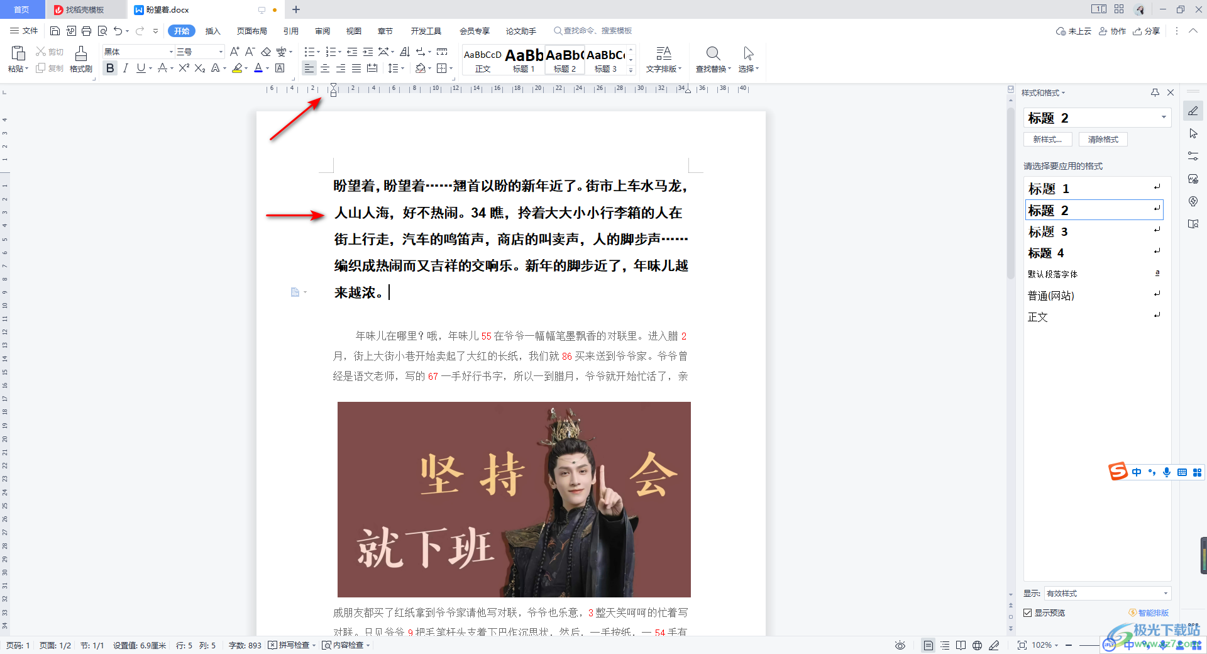Expand the font color dropdown arrow
Screen dimensions: 1207x654
(268, 69)
